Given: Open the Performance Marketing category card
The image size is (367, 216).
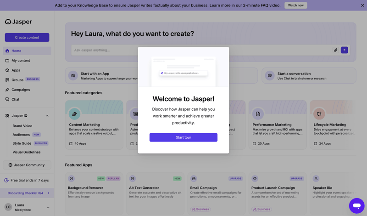Looking at the screenshot, I should pos(278,125).
